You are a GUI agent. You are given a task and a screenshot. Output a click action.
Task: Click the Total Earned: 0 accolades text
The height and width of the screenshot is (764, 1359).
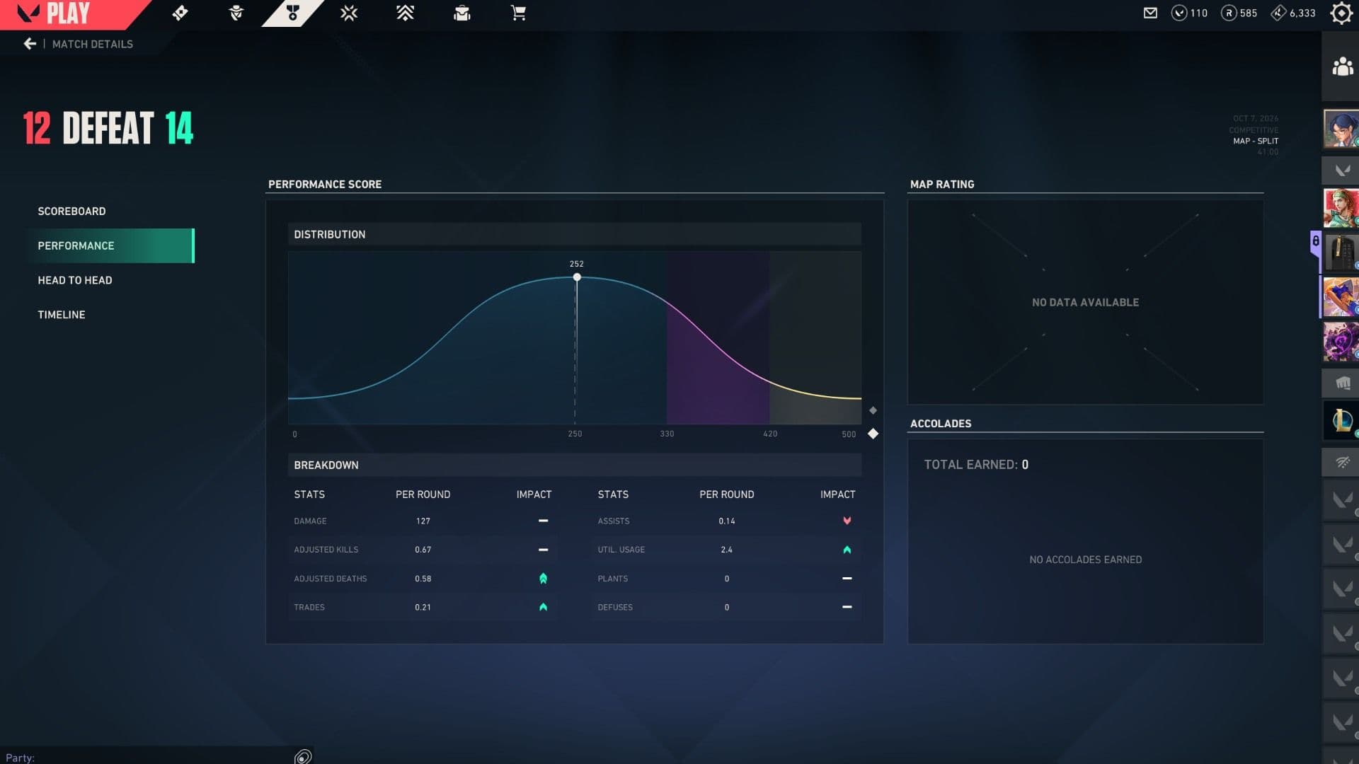pos(976,465)
